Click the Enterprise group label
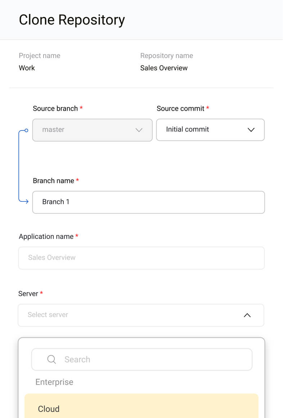Screen dimensions: 283x418 54,382
